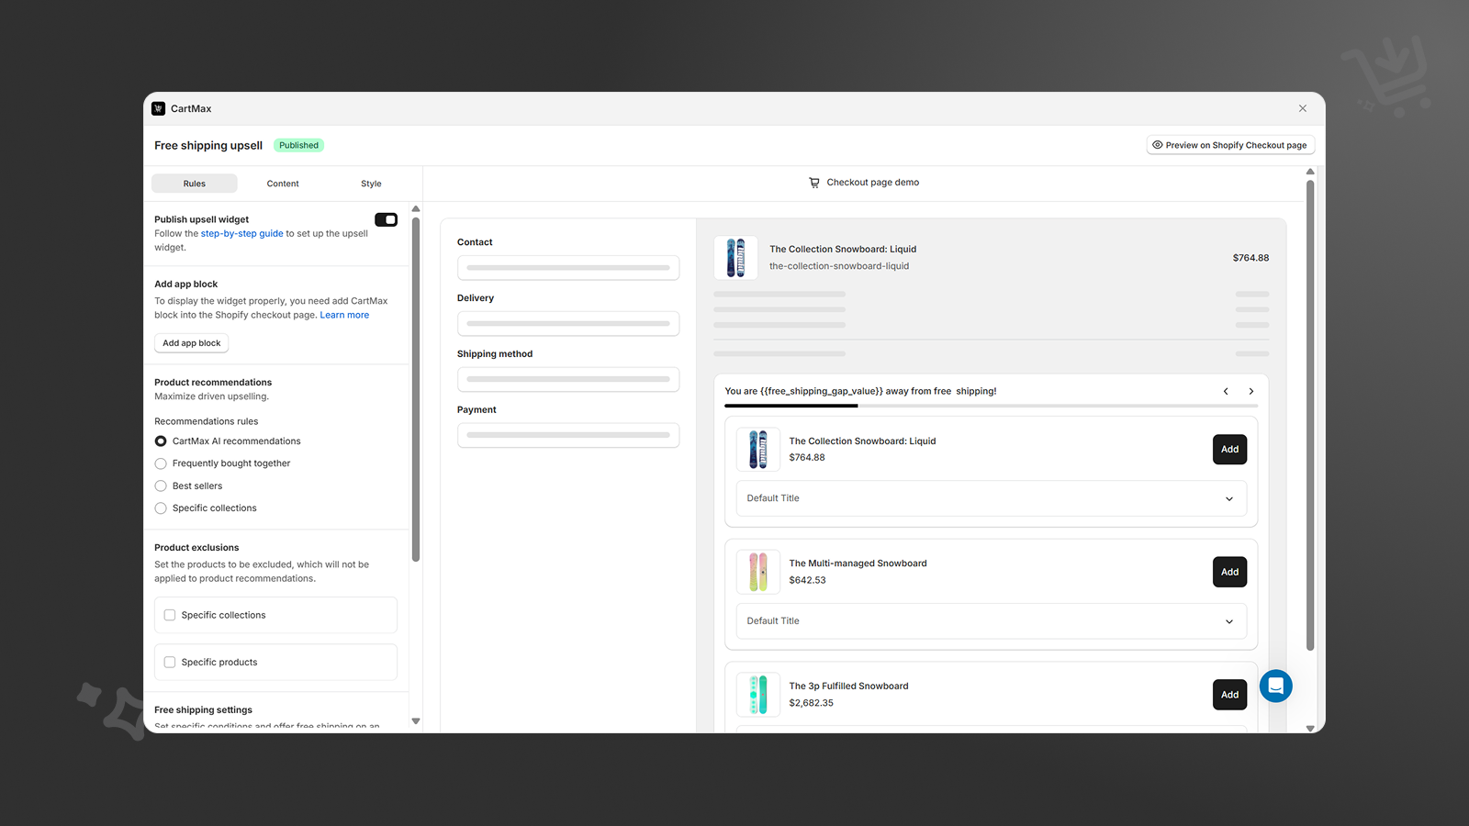Image resolution: width=1469 pixels, height=826 pixels.
Task: Click the preview pane scrollbar thumb
Action: click(x=1310, y=415)
